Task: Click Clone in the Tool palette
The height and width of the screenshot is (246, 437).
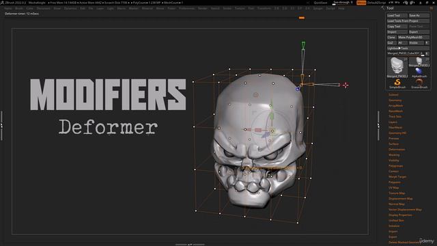Action: point(391,38)
